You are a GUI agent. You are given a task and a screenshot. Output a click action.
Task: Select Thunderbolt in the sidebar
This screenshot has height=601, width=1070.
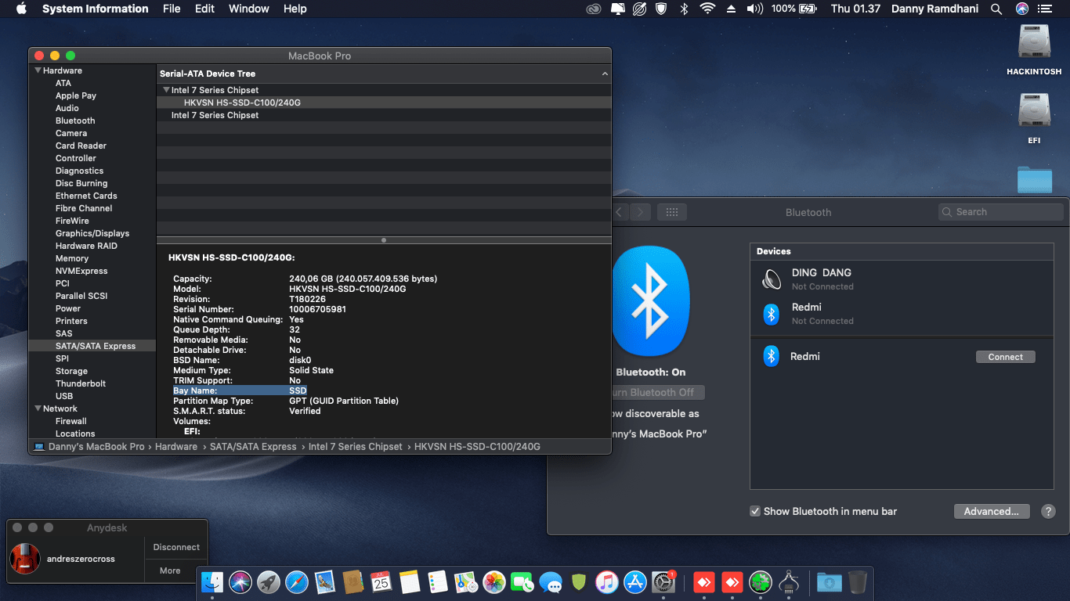tap(81, 383)
